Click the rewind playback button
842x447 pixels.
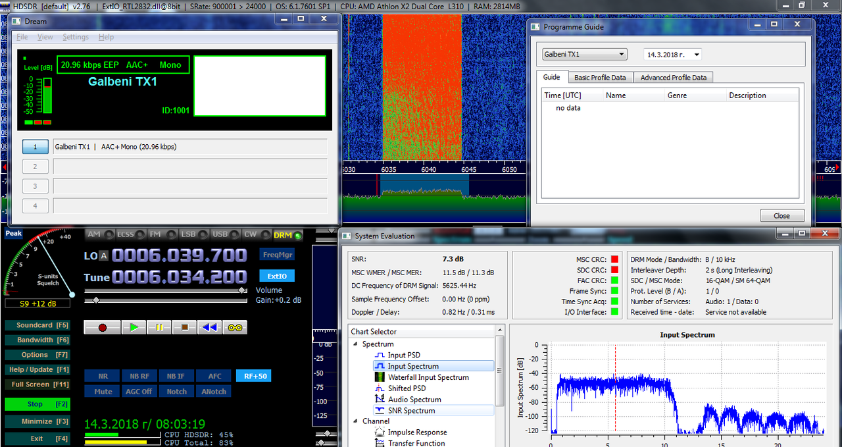click(x=210, y=327)
